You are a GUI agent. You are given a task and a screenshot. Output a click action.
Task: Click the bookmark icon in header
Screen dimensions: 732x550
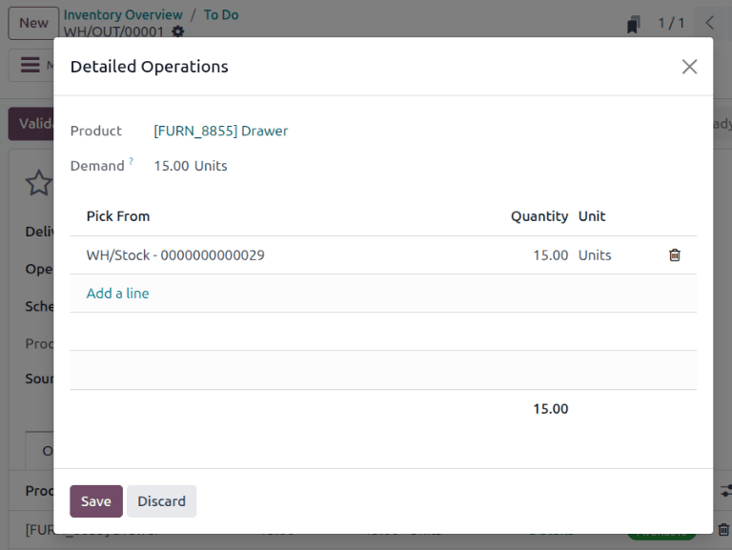633,24
